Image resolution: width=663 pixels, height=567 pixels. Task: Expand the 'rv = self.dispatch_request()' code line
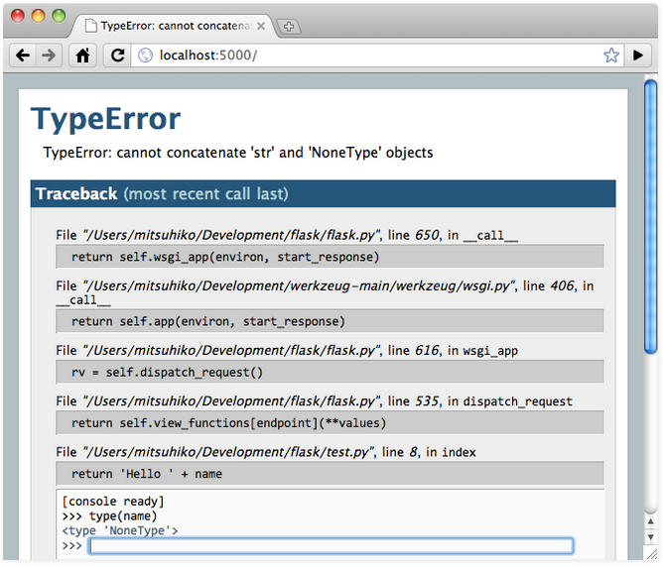[x=330, y=372]
